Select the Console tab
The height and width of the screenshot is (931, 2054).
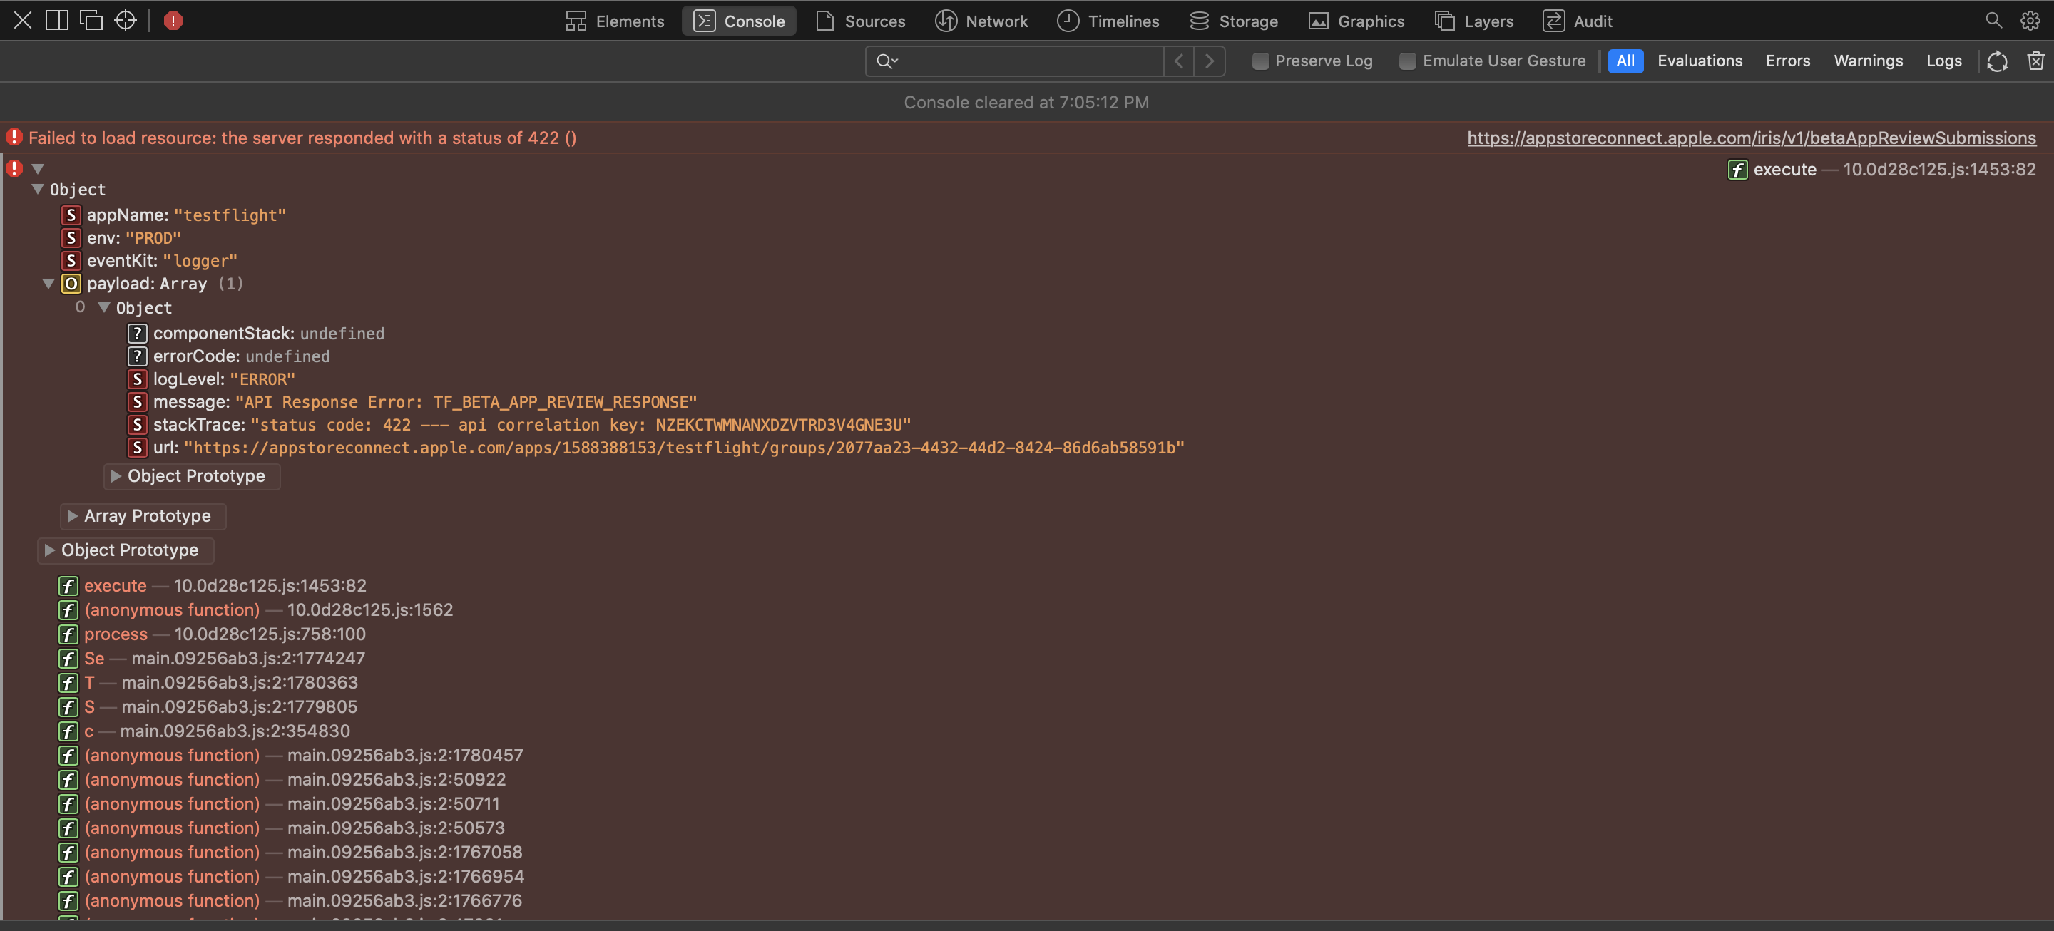[738, 21]
